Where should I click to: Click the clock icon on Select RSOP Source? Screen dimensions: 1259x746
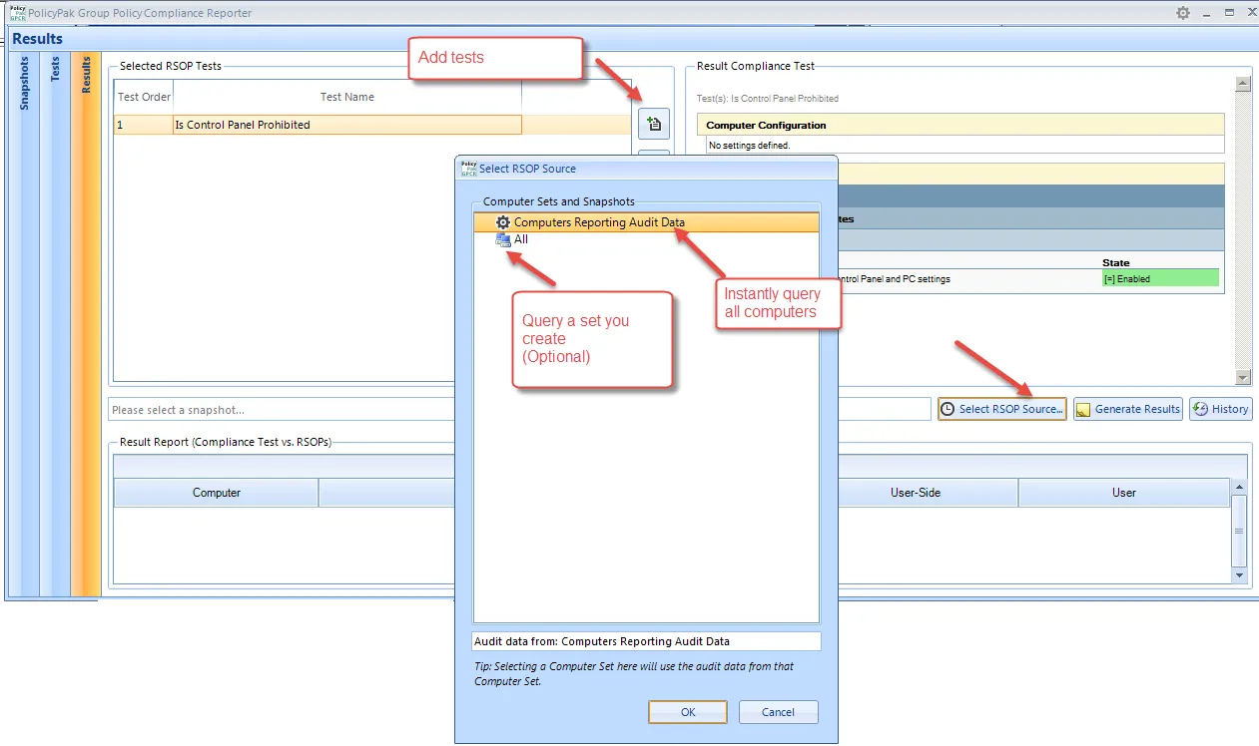[947, 409]
